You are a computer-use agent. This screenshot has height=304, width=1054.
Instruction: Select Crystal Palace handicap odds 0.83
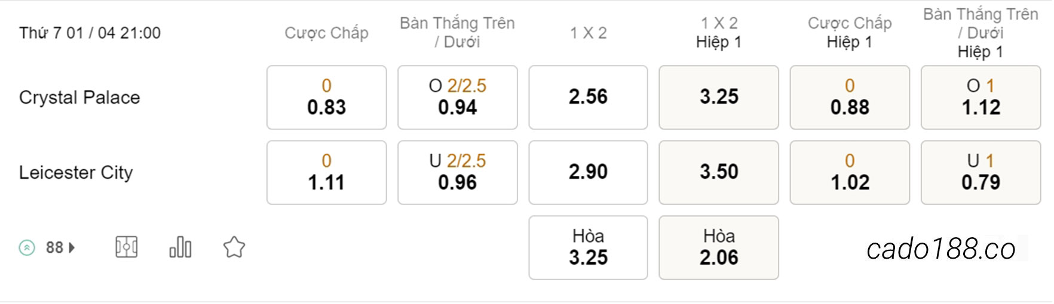click(x=326, y=97)
